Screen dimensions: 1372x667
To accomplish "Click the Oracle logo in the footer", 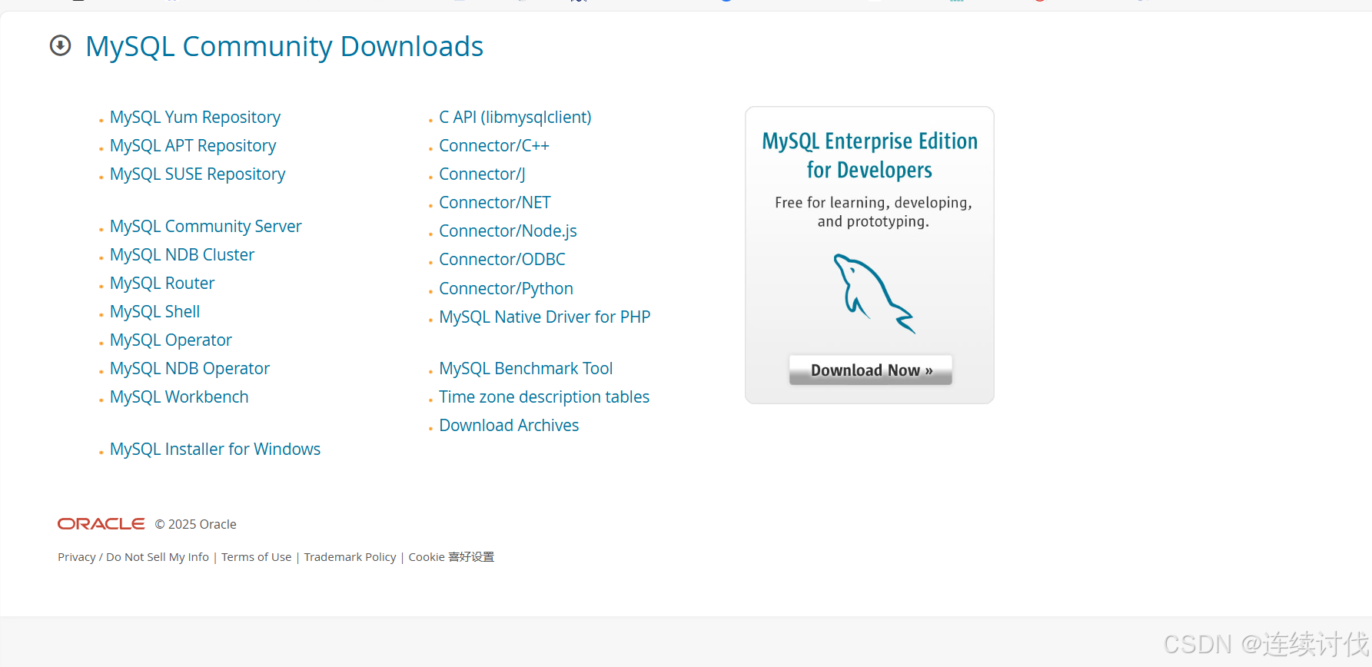I will (x=101, y=524).
